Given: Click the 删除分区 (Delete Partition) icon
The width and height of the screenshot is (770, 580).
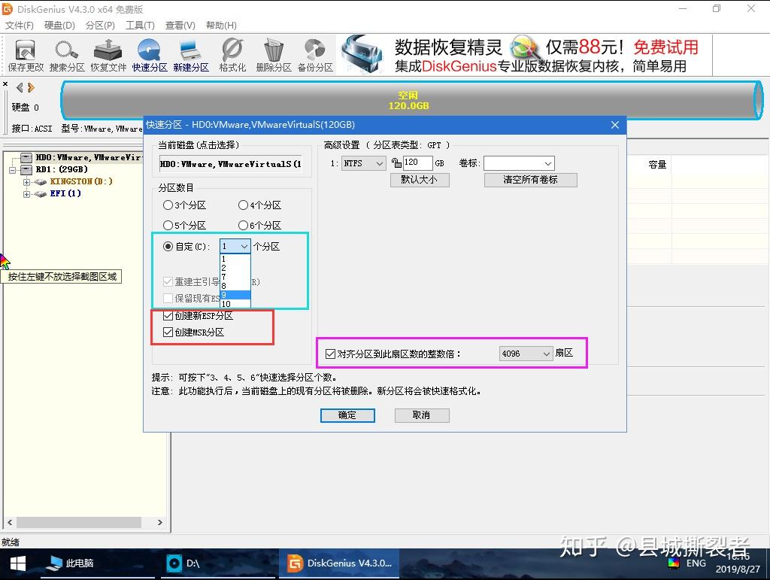Looking at the screenshot, I should [273, 54].
